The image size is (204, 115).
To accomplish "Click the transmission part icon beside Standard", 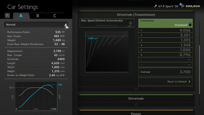I will (x=190, y=25).
